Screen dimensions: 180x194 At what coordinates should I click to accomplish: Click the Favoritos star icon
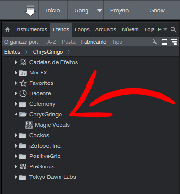(x=23, y=83)
